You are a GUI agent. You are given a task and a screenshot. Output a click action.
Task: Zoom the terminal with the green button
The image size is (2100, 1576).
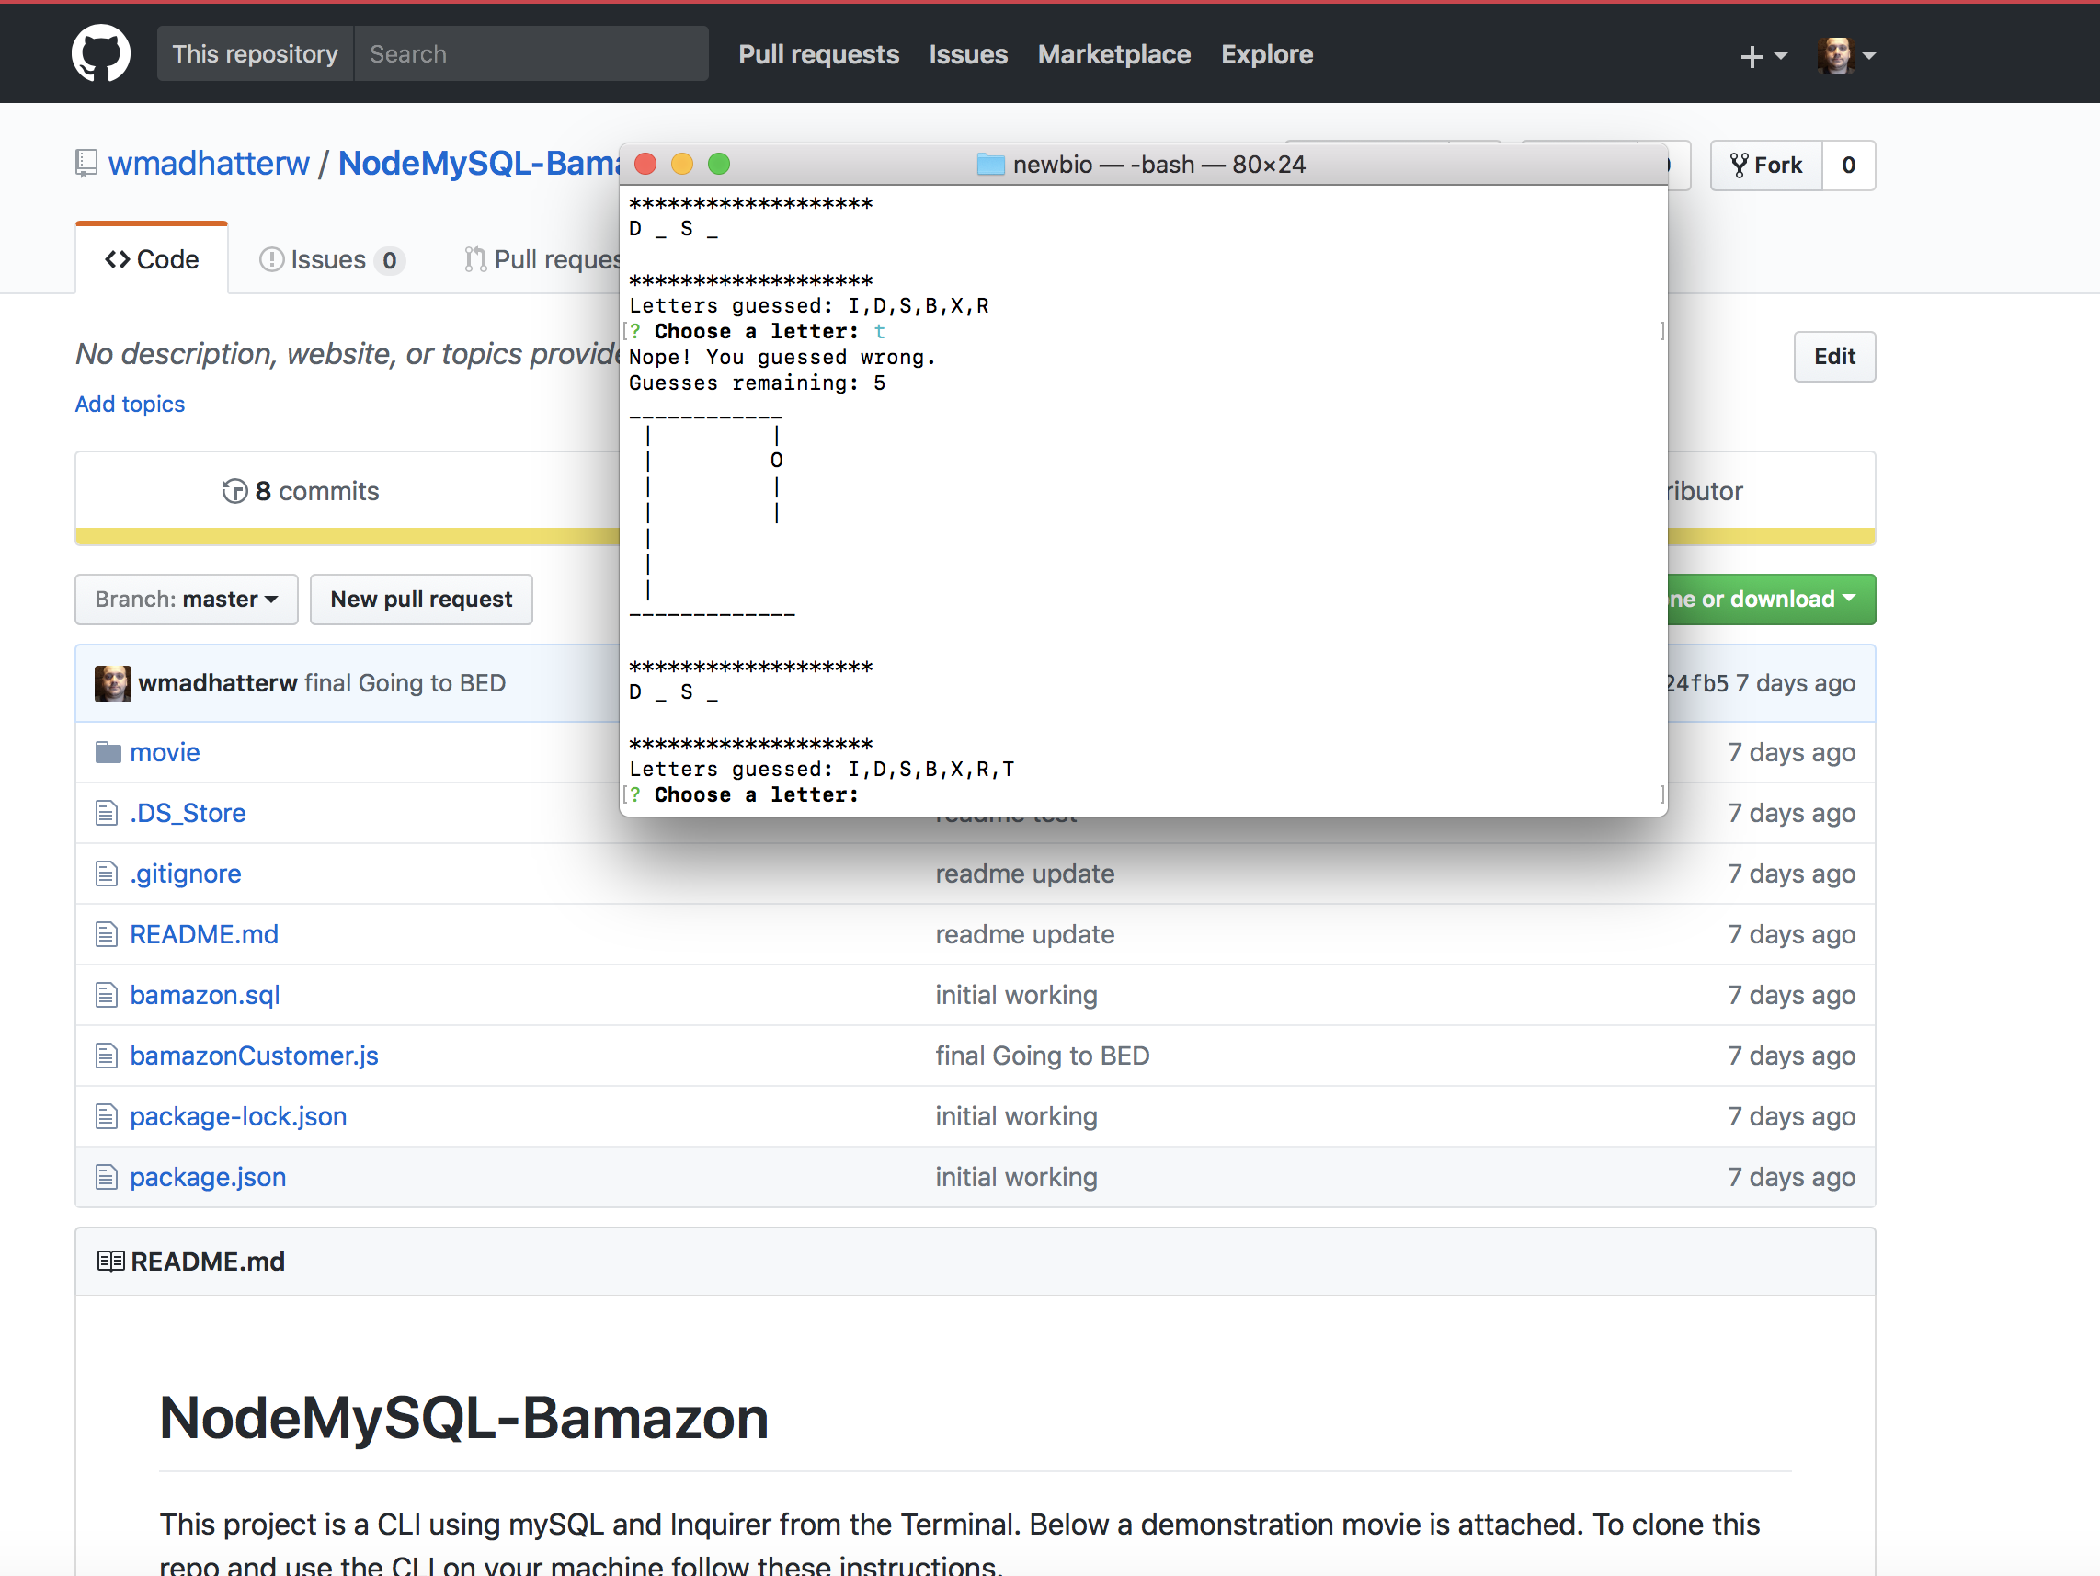pos(720,165)
